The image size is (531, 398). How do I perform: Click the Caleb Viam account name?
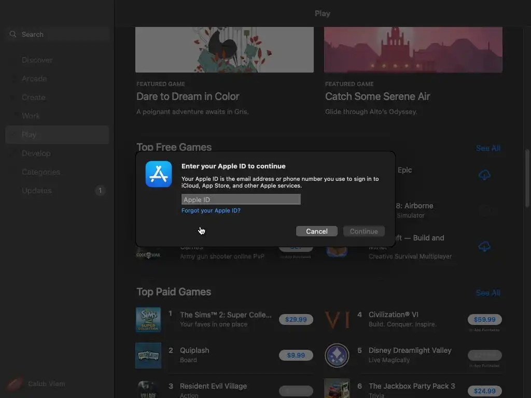[46, 384]
